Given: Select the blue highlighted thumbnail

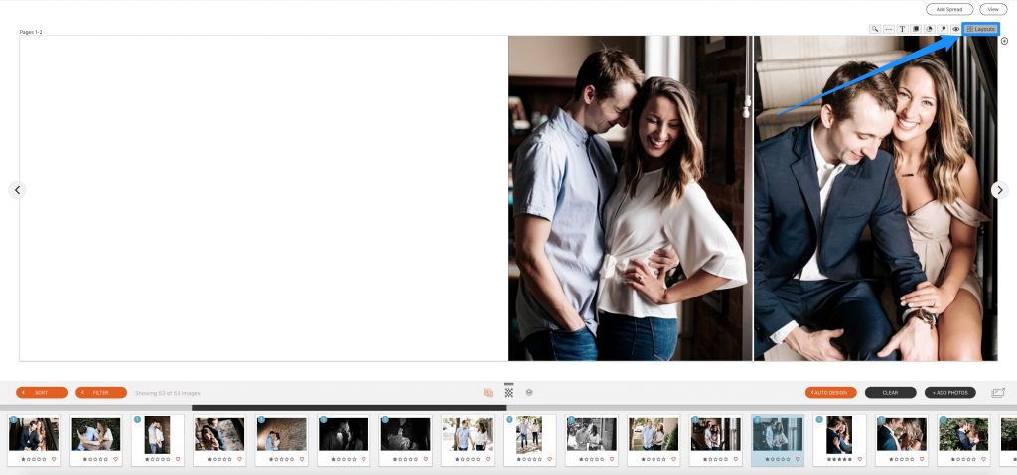Looking at the screenshot, I should 778,440.
